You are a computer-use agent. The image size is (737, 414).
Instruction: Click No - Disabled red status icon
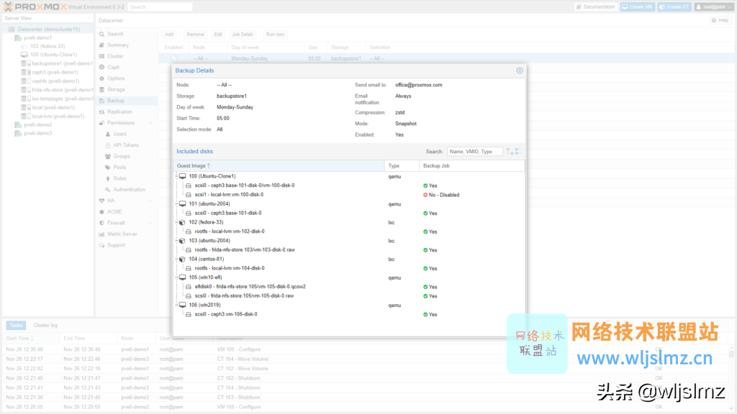point(425,195)
